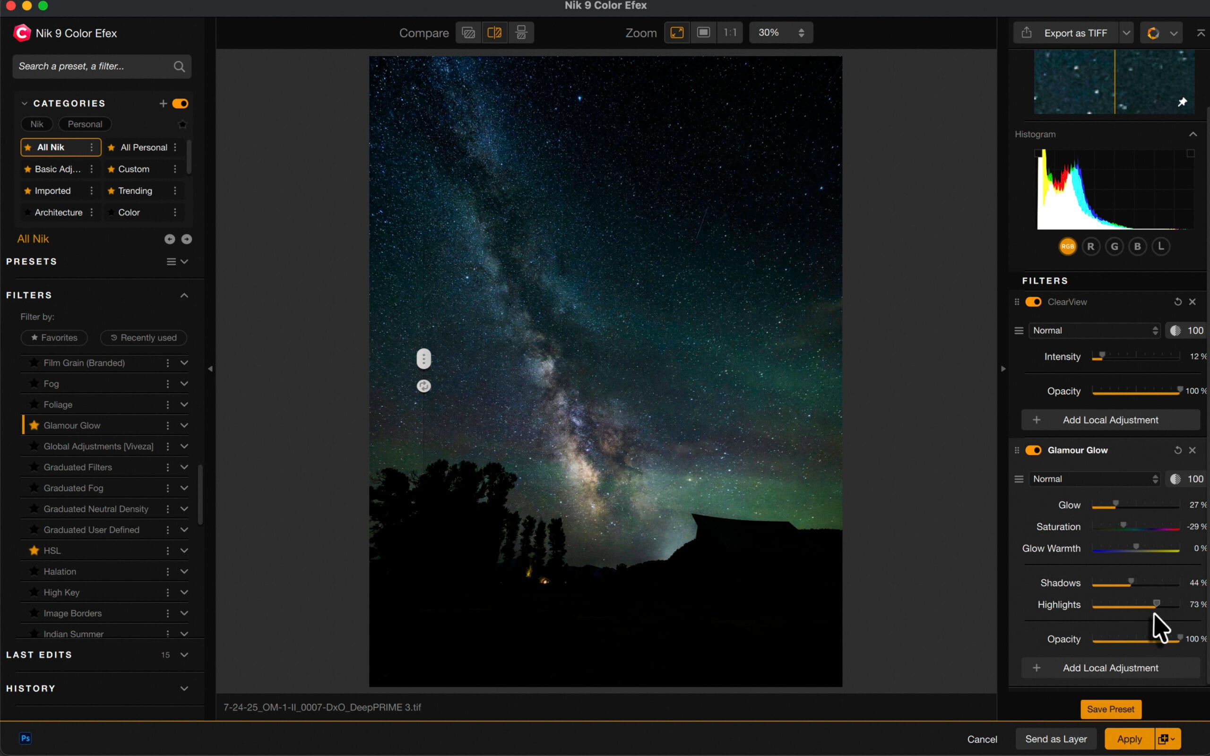This screenshot has height=756, width=1210.
Task: Click the compare refresh circular icon
Action: pos(423,386)
